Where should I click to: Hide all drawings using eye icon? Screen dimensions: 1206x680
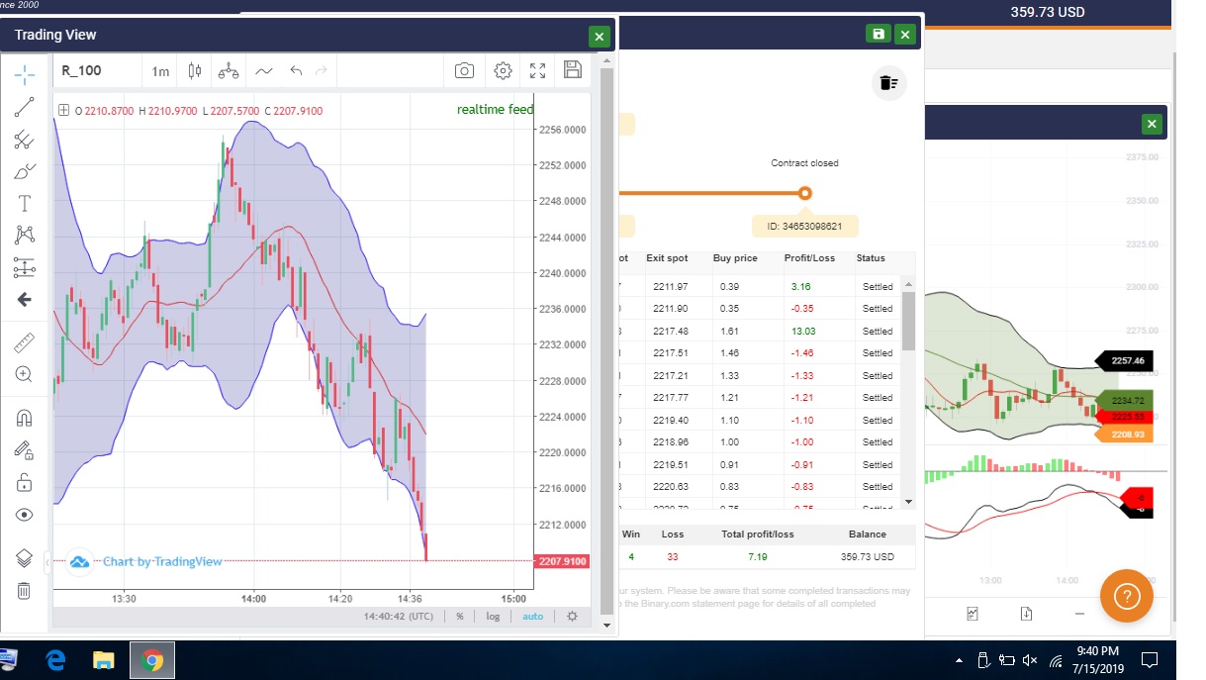pyautogui.click(x=25, y=515)
